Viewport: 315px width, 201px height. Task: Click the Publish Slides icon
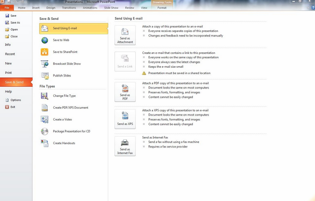pos(44,76)
